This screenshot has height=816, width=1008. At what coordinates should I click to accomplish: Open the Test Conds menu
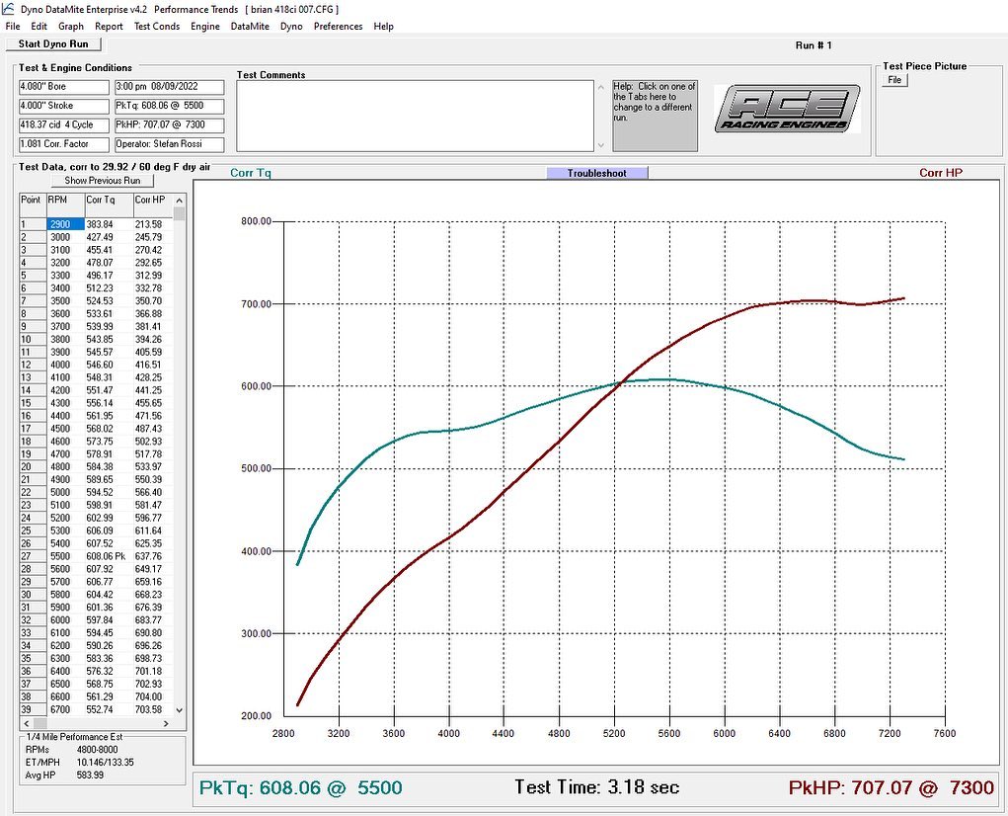tap(157, 27)
